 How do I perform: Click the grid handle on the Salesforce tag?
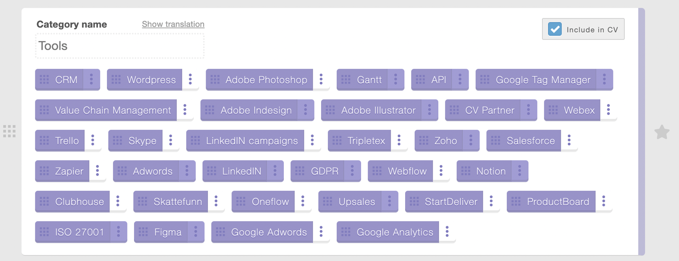(495, 141)
